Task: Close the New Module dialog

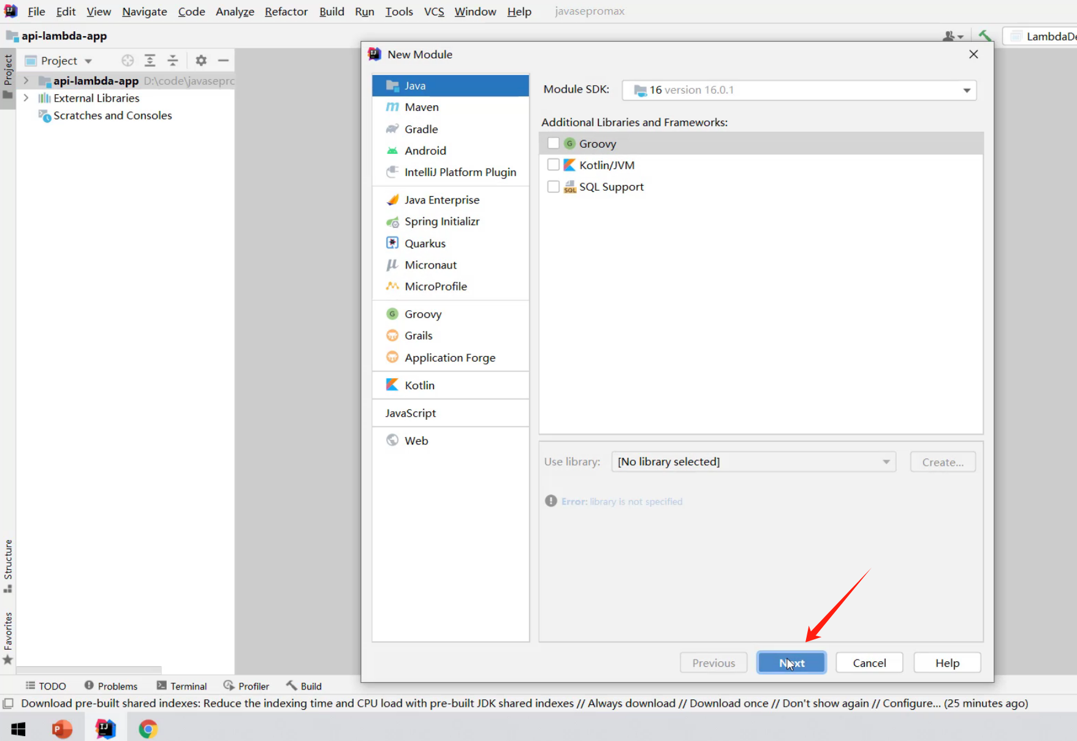Action: pos(973,55)
